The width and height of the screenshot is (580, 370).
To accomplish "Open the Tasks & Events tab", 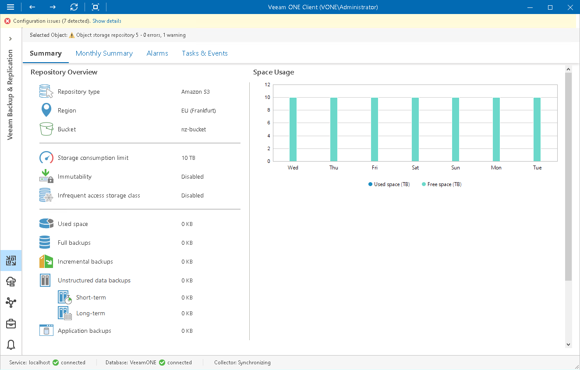I will [x=205, y=53].
